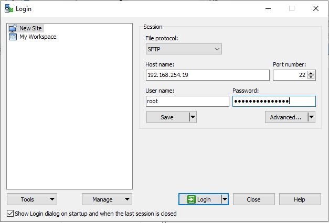This screenshot has width=329, height=223.
Task: Open the File protocol SFTP dropdown
Action: [184, 49]
